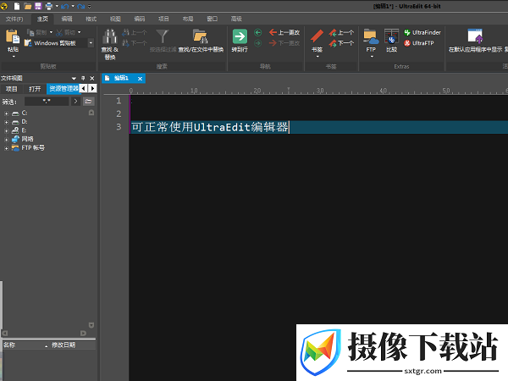Switch to the 主页 ribbon tab
Image resolution: width=508 pixels, height=381 pixels.
click(42, 19)
